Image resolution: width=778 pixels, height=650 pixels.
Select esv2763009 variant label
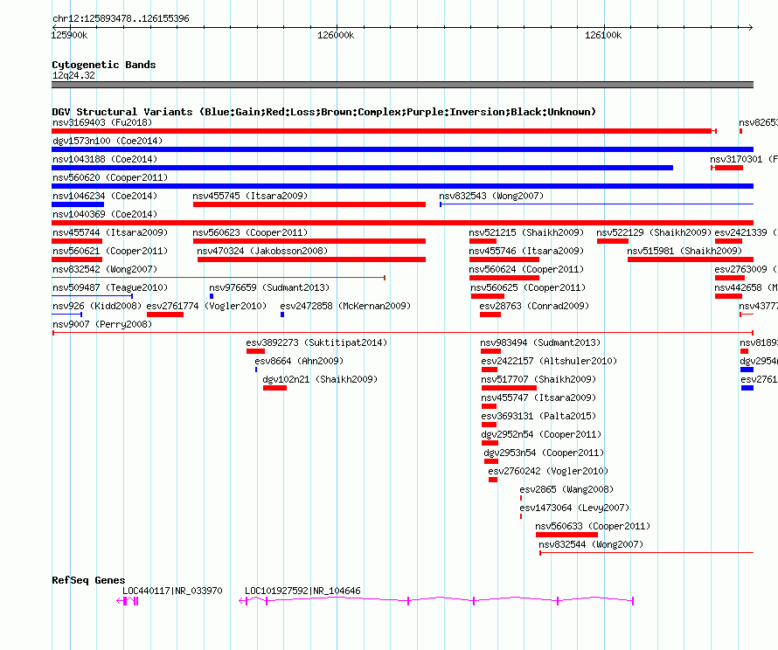click(x=746, y=269)
